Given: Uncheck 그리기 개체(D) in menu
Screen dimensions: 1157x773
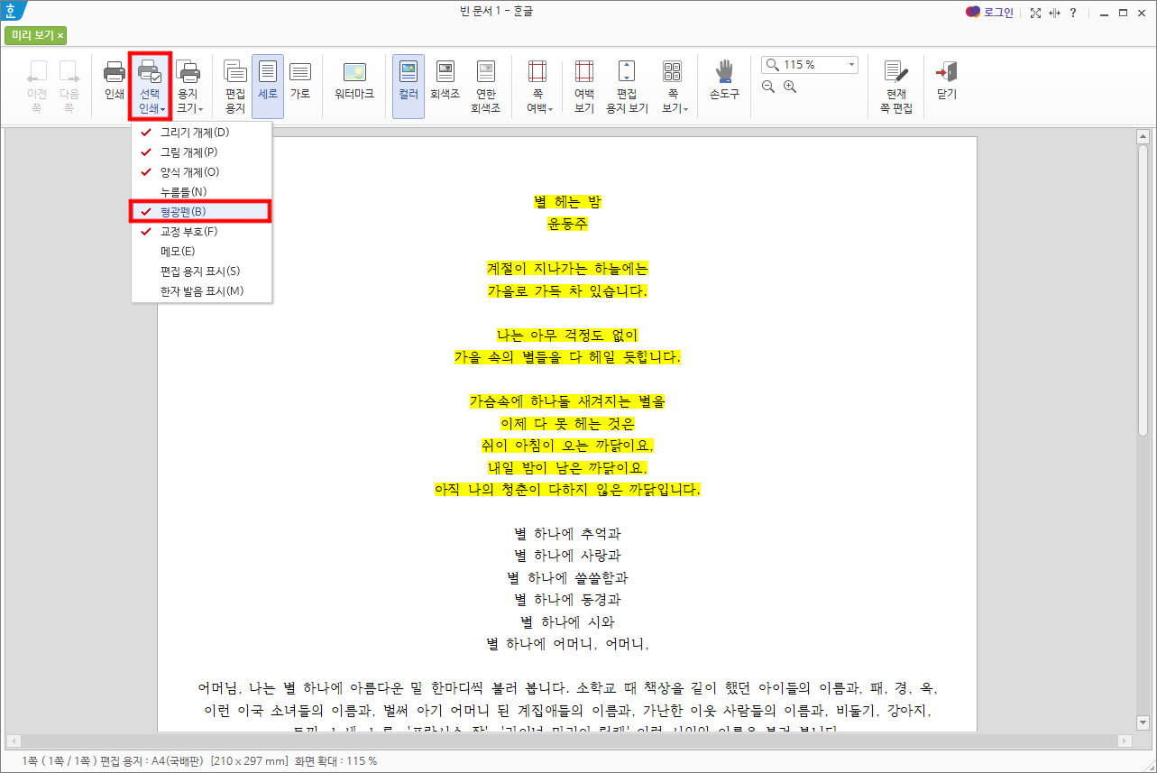Looking at the screenshot, I should tap(201, 133).
